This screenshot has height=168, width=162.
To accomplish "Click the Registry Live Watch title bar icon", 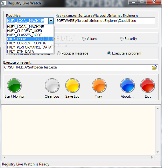I will coord(3,3).
